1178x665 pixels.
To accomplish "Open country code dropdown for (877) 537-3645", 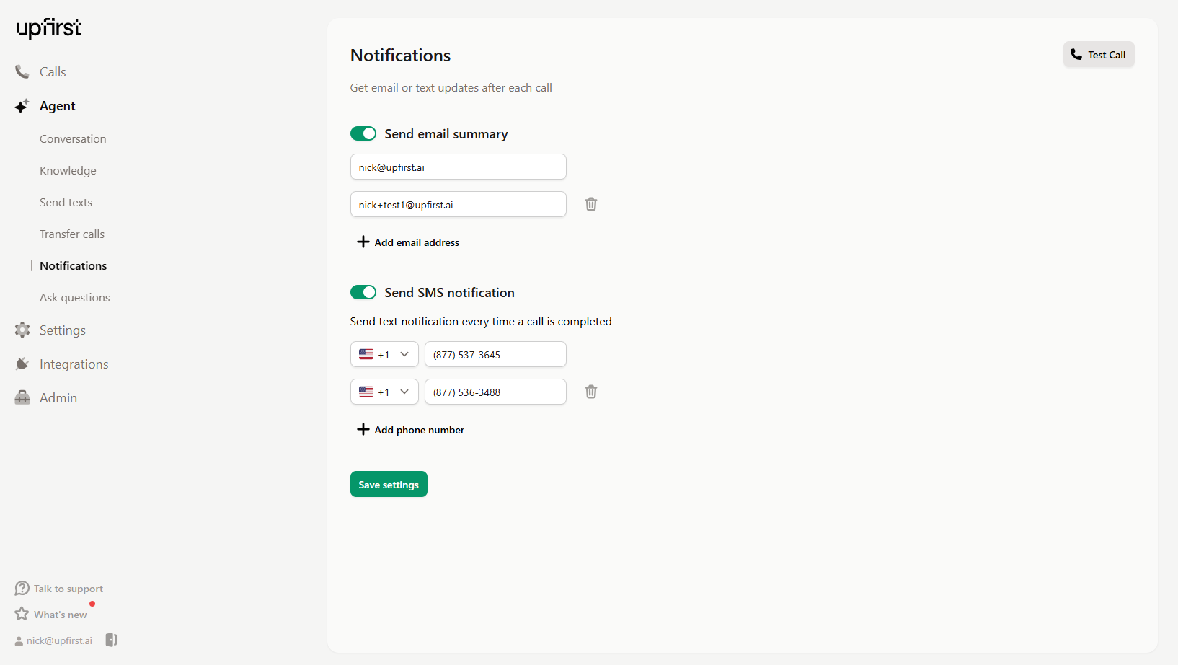I will 384,354.
